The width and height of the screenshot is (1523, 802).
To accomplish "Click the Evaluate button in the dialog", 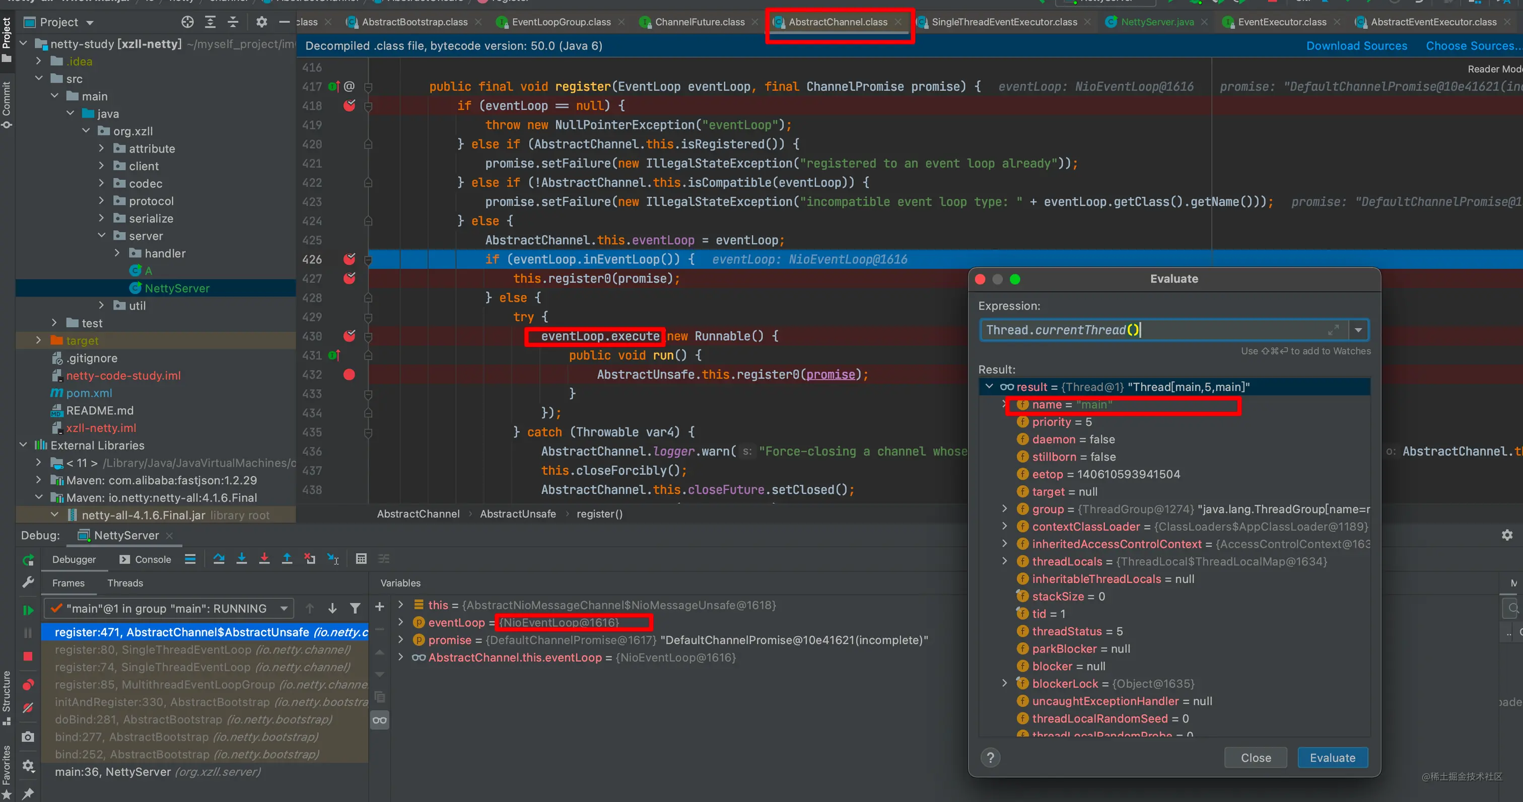I will (1332, 758).
